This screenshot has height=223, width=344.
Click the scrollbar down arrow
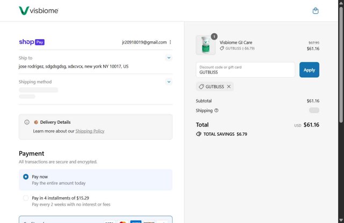coord(341,220)
